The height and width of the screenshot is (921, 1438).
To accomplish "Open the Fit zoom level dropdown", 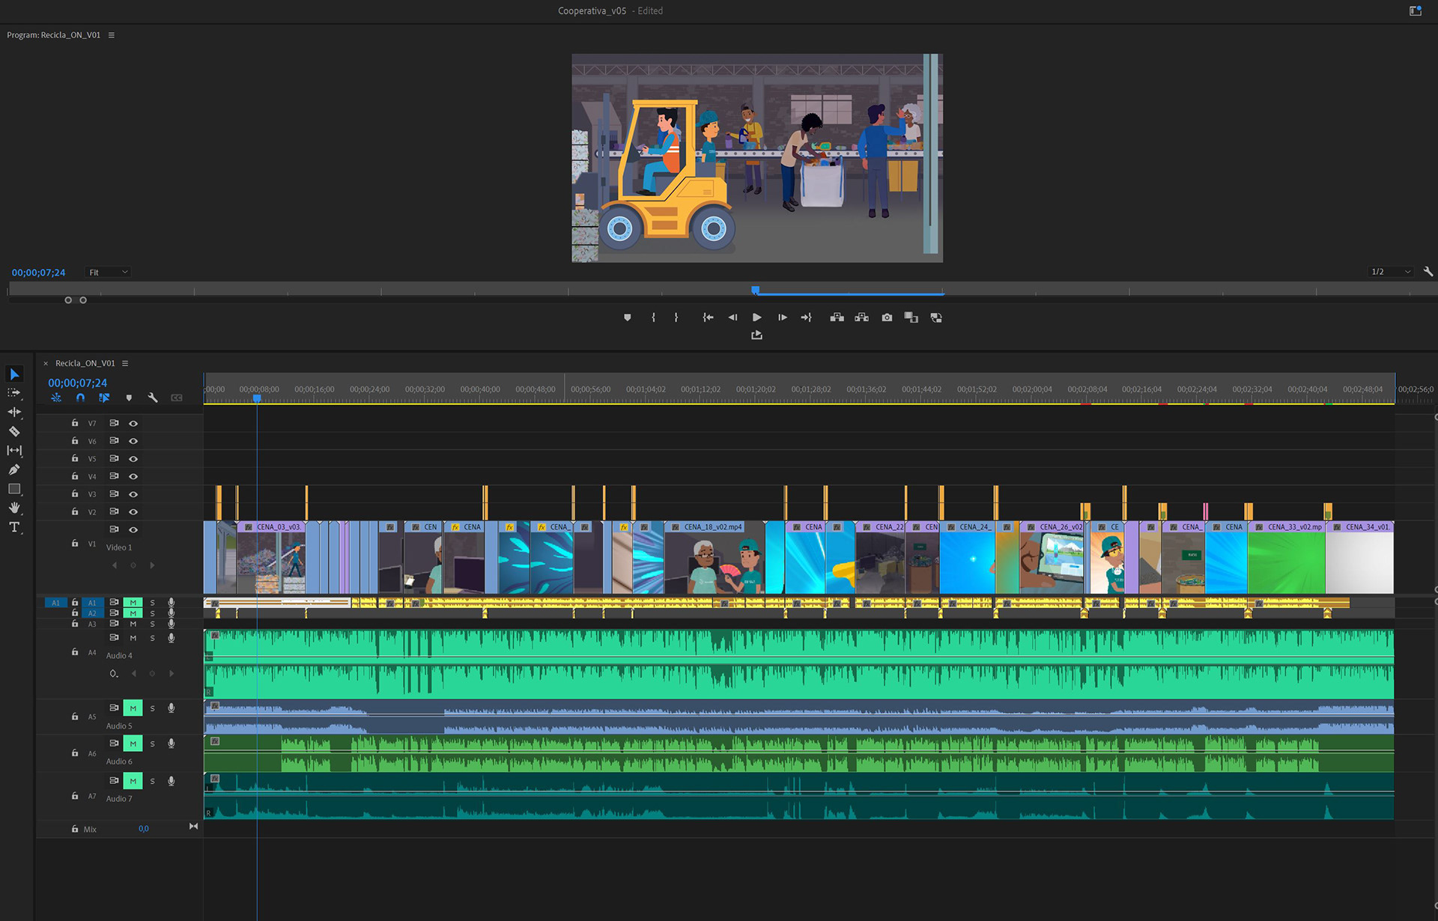I will click(109, 272).
